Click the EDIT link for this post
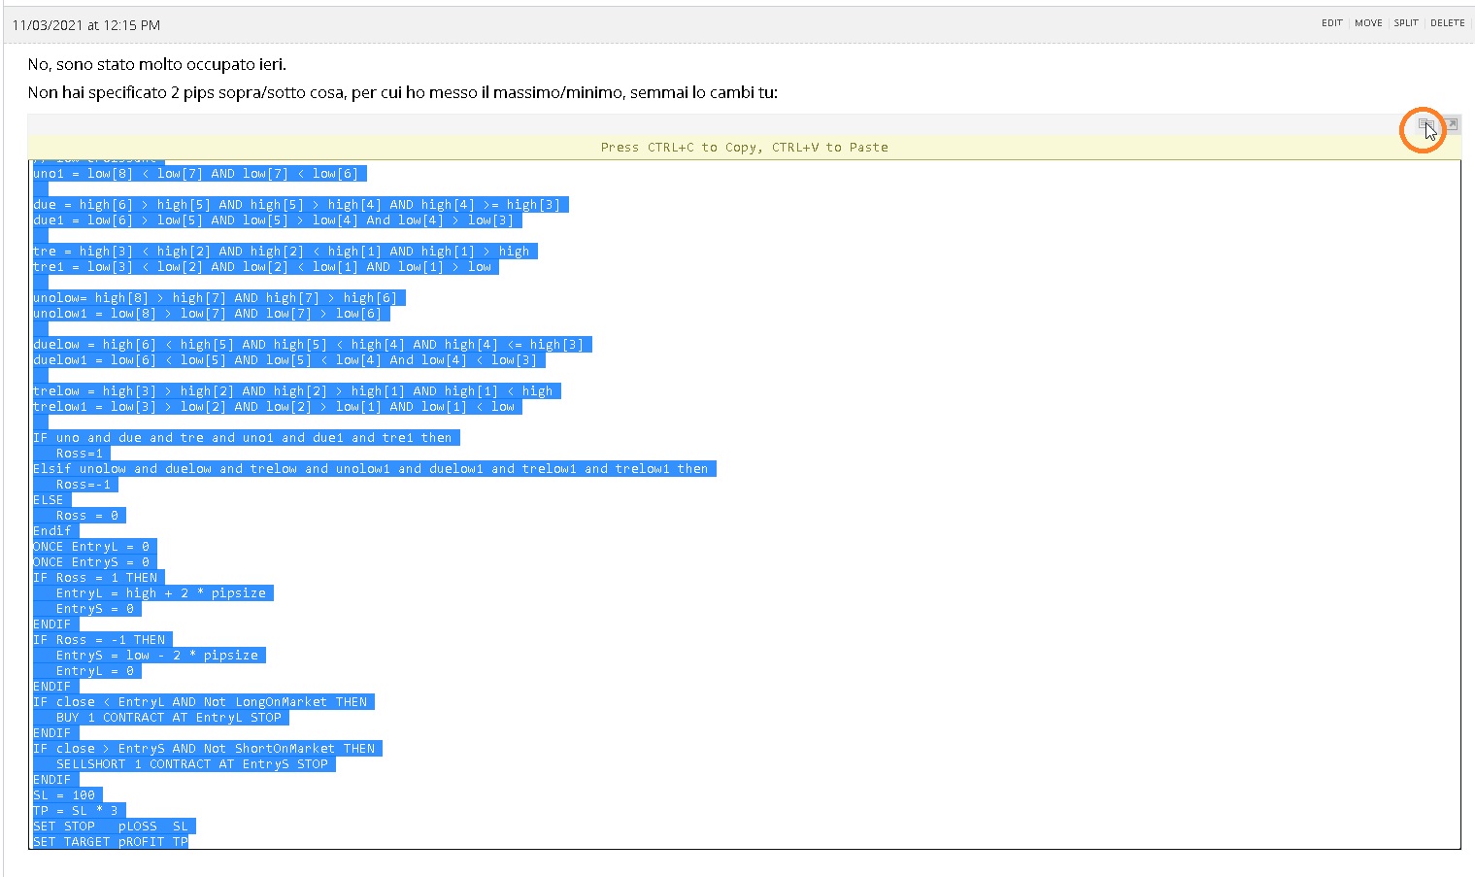This screenshot has width=1475, height=877. [x=1331, y=23]
